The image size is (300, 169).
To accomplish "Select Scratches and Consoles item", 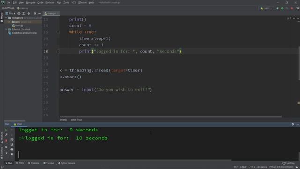I will (x=23, y=33).
